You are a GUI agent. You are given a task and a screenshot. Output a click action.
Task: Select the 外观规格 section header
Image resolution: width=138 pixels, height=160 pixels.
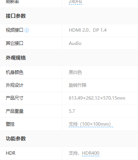(16, 58)
